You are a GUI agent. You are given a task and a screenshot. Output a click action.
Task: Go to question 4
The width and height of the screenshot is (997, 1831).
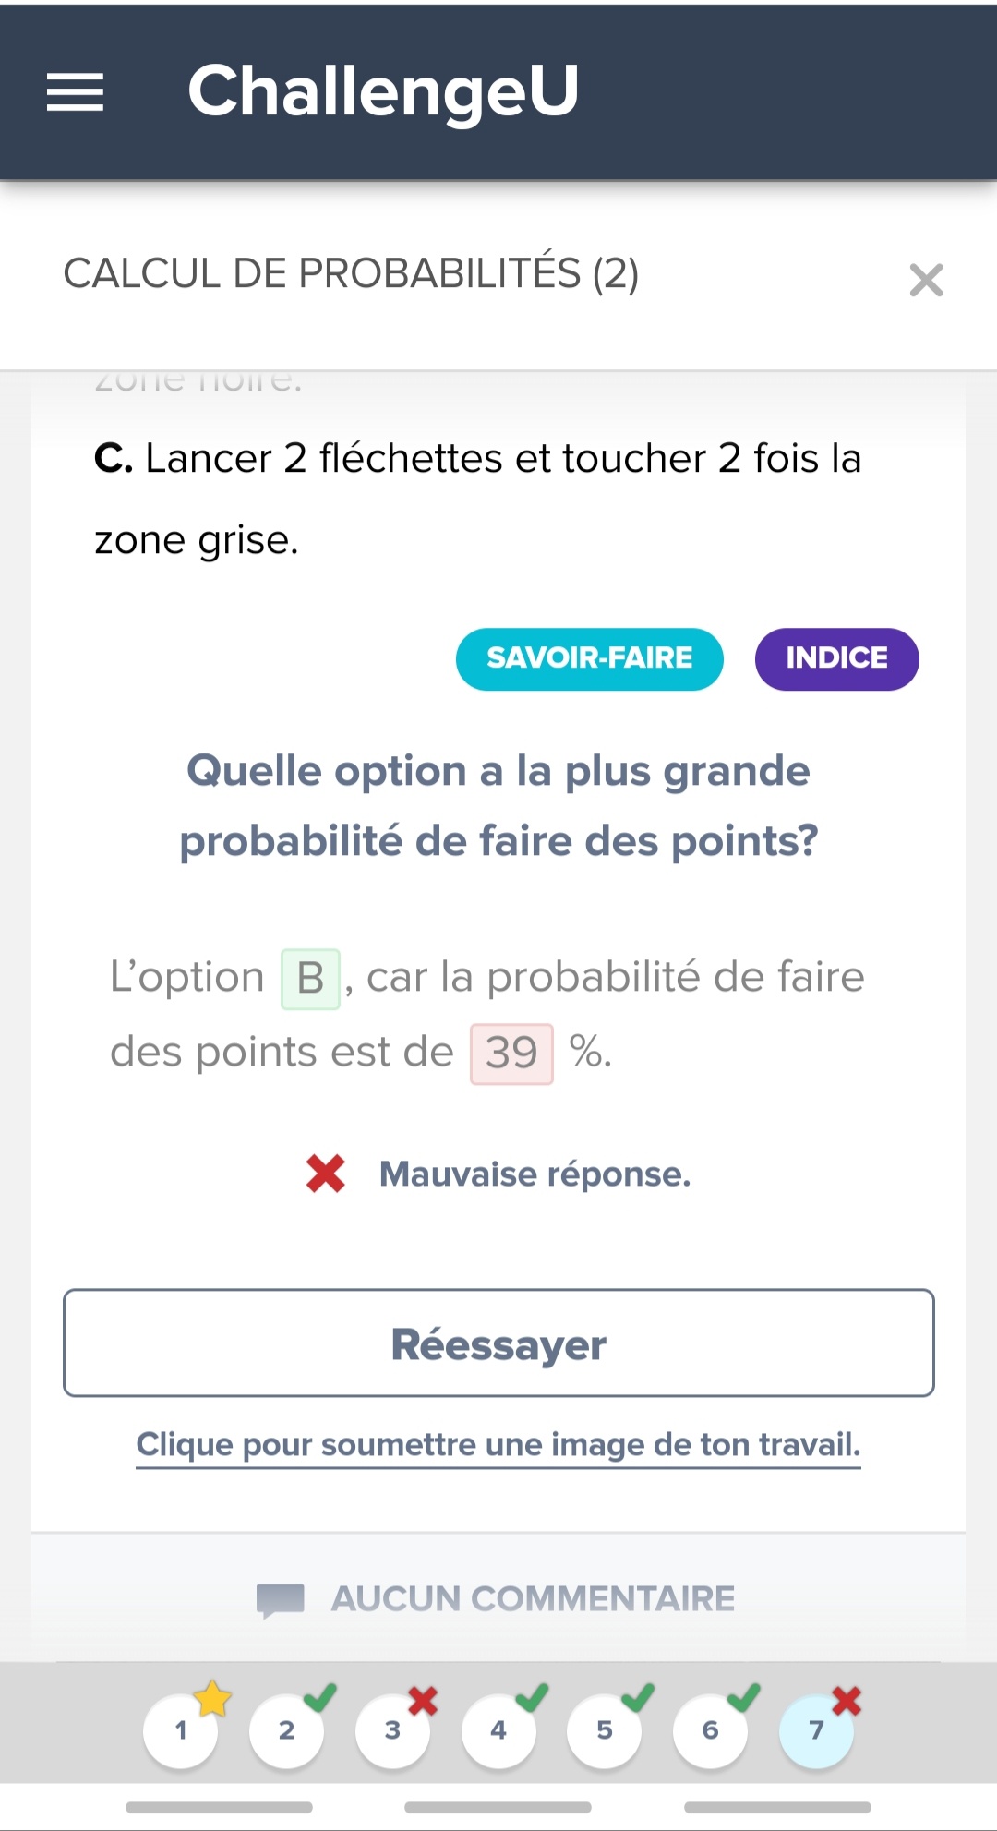tap(498, 1730)
